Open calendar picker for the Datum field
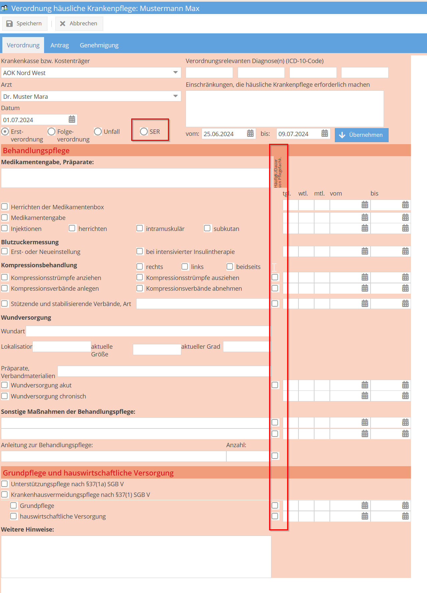This screenshot has width=427, height=593. (72, 119)
